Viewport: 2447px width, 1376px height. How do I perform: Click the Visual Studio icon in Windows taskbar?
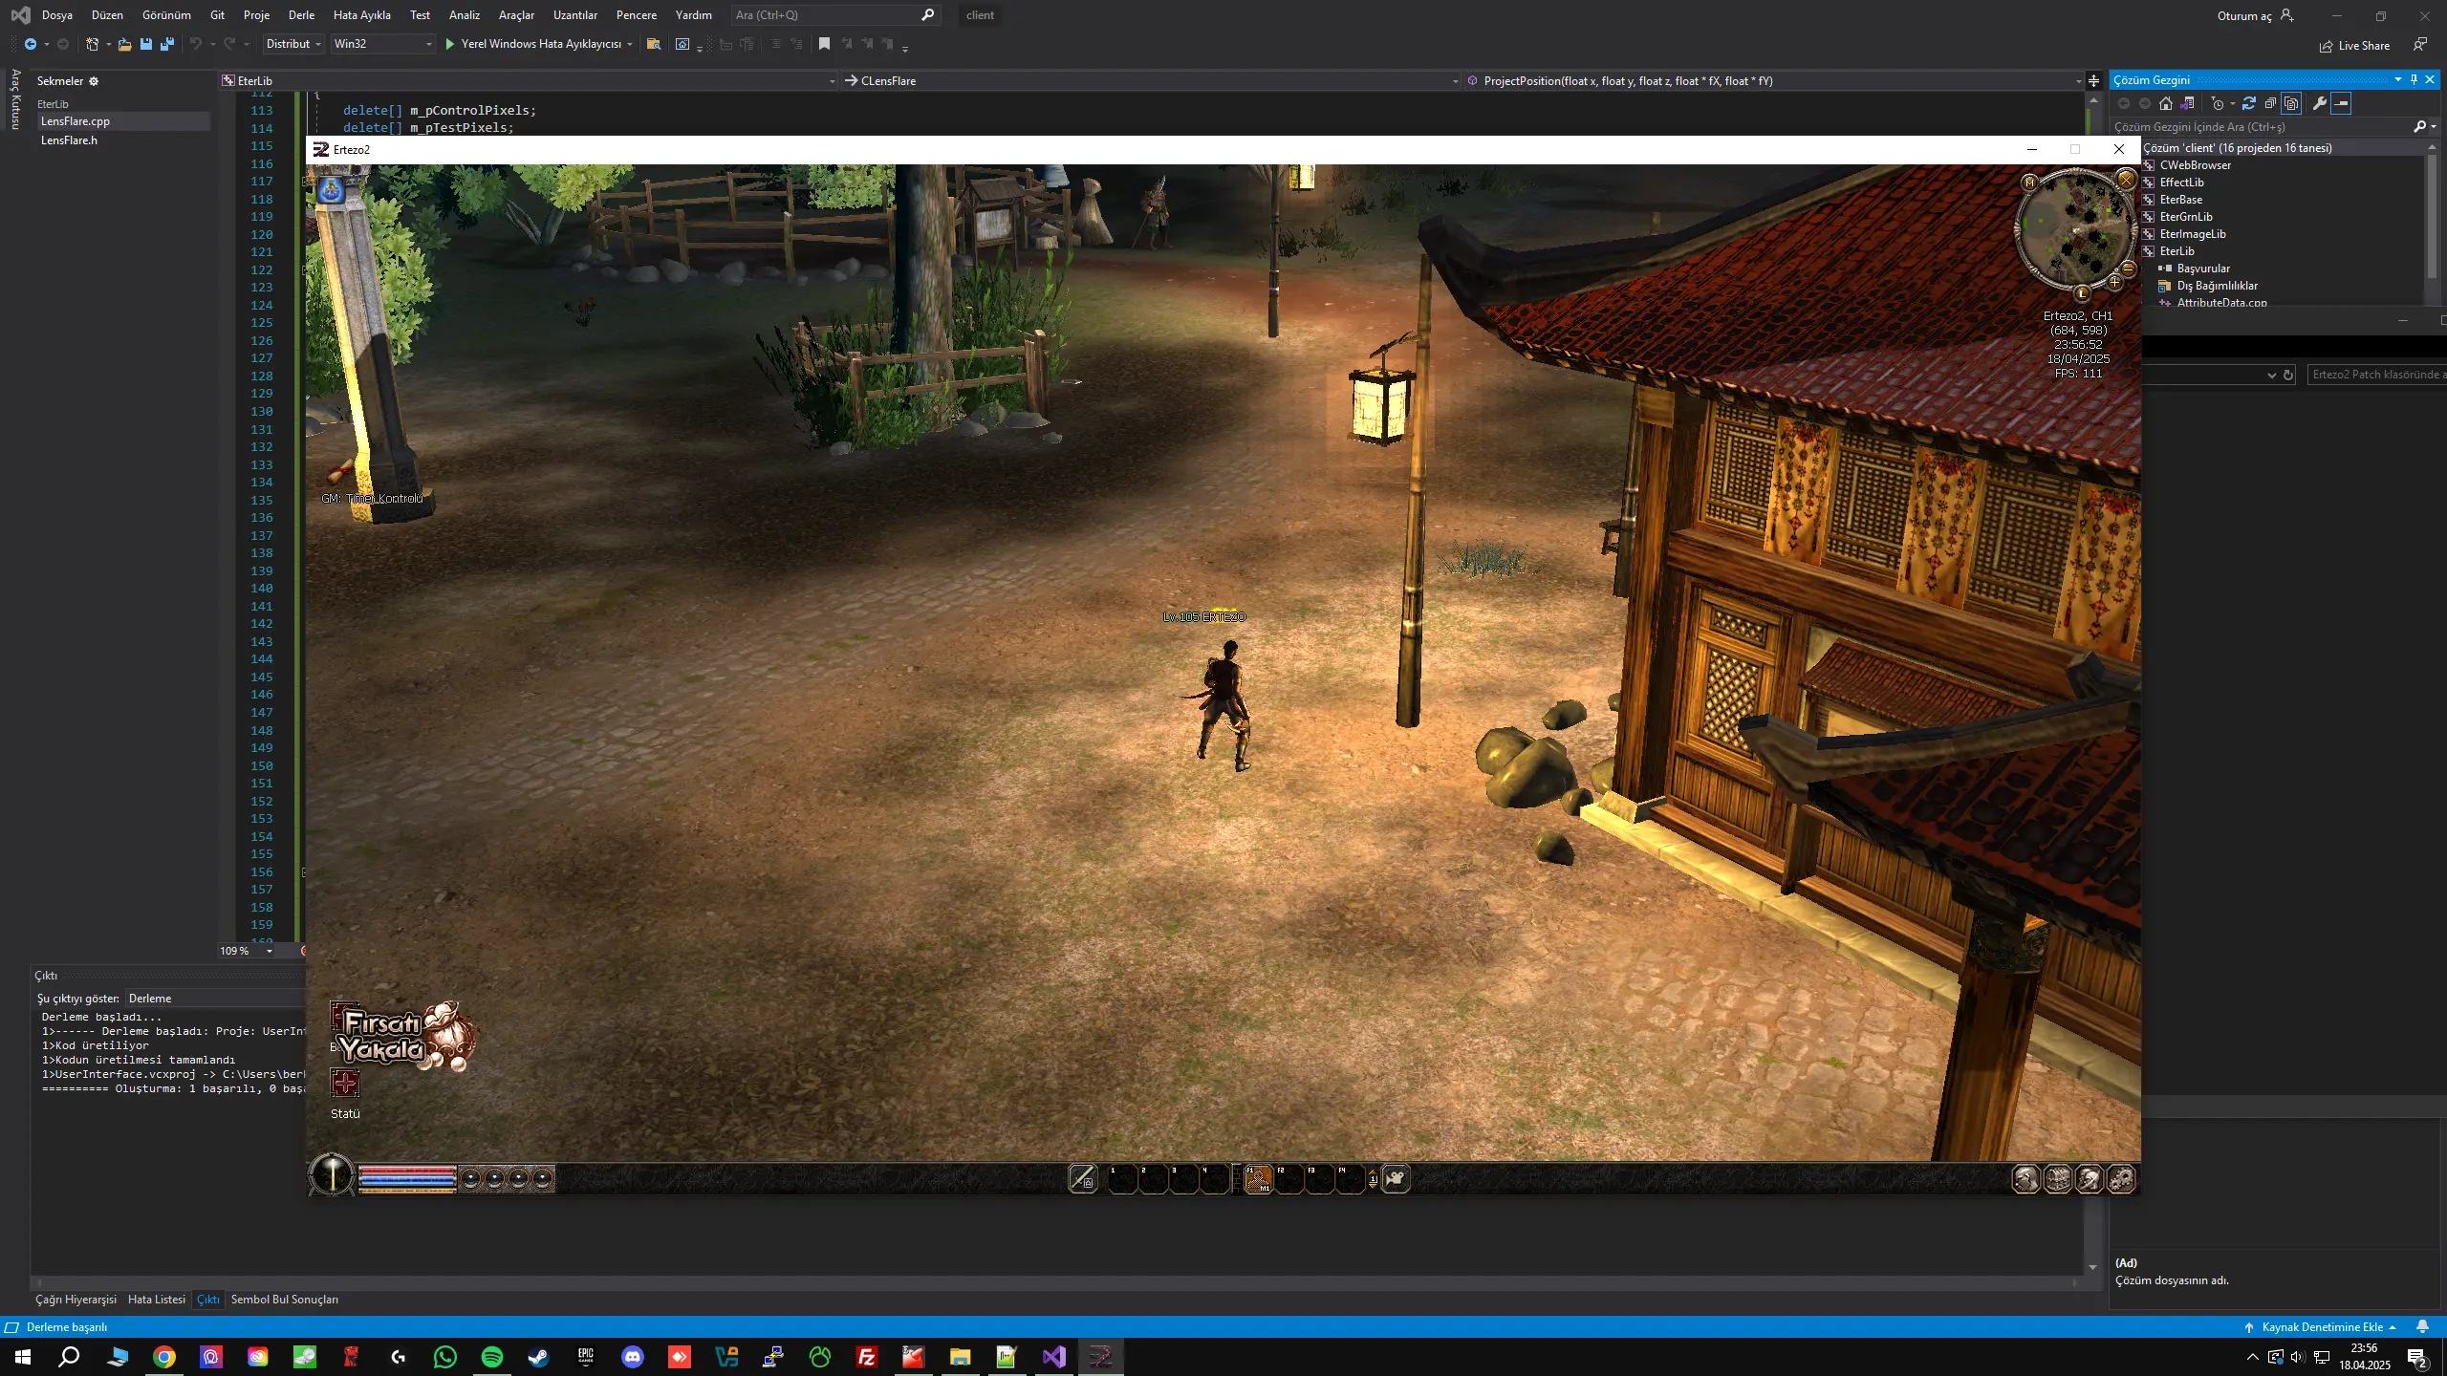point(1053,1357)
